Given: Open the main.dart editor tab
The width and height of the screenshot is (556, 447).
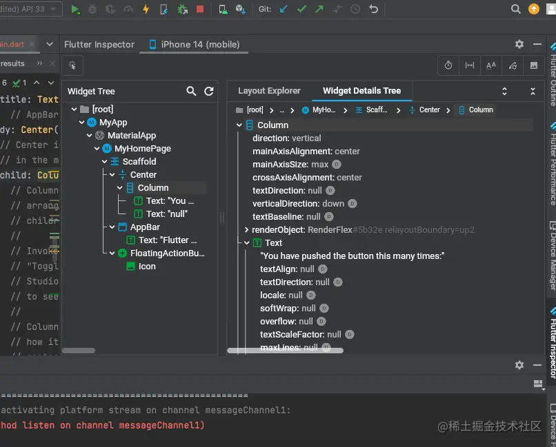Looking at the screenshot, I should [12, 44].
